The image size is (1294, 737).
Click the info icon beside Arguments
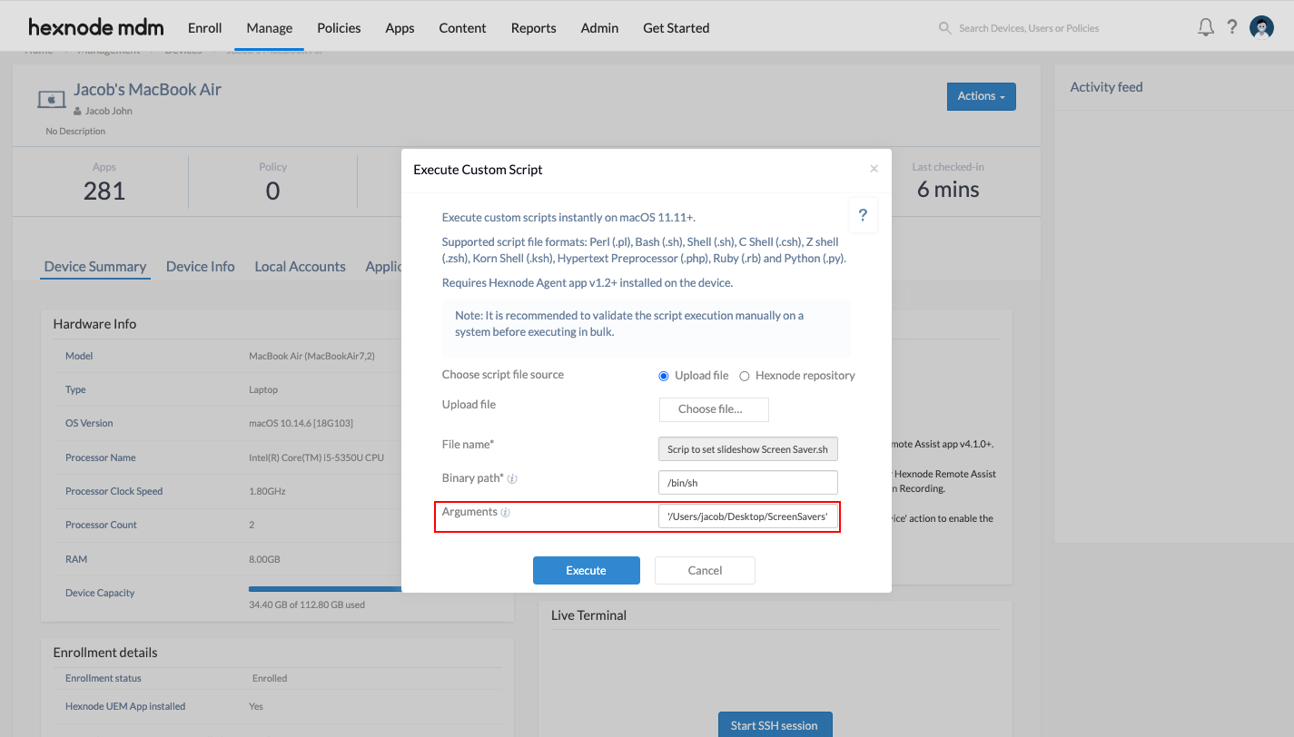coord(506,513)
